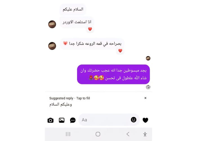Open the photo gallery icon
Viewport: 197px width, 141px height.
coord(62,120)
